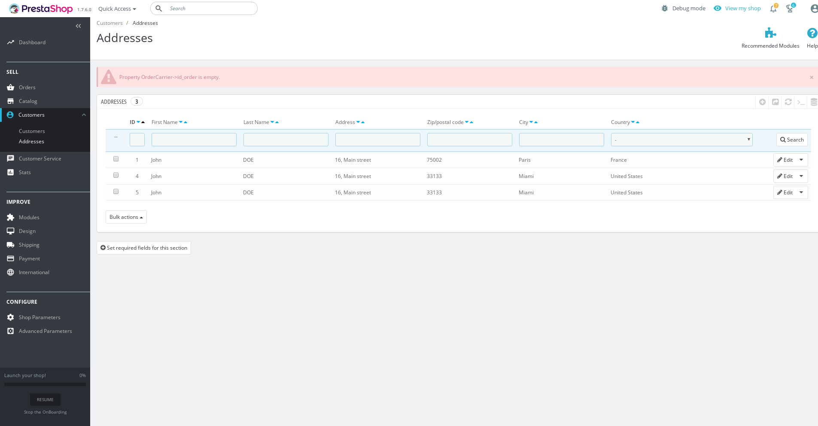
Task: Click the Launch your shop progress bar
Action: [x=45, y=384]
